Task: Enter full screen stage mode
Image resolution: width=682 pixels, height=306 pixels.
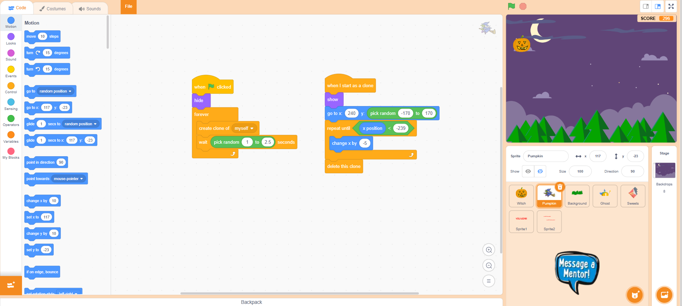Action: click(x=671, y=6)
